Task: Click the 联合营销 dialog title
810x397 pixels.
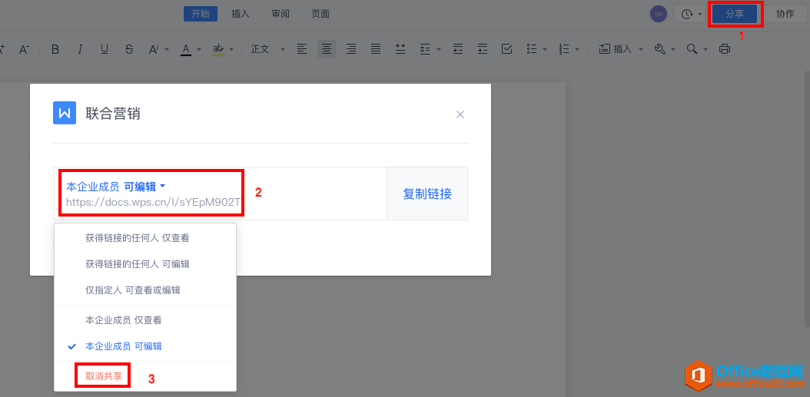Action: (x=113, y=114)
